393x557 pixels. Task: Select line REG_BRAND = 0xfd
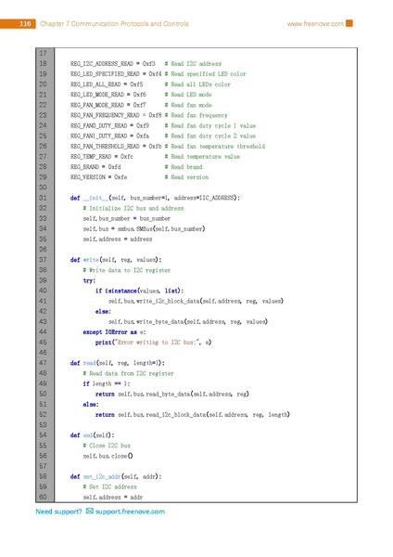pyautogui.click(x=95, y=166)
